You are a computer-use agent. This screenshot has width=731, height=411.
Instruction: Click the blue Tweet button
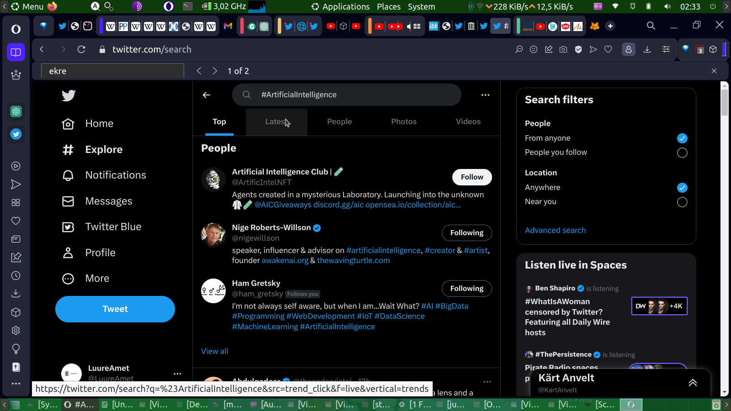[115, 309]
